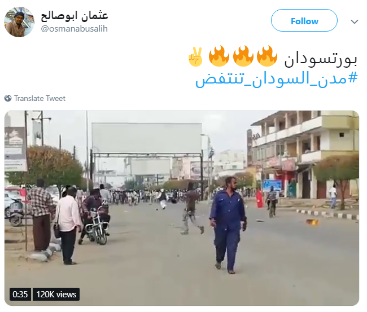Image resolution: width=367 pixels, height=312 pixels.
Task: Click the victory hand emoji
Action: point(195,56)
